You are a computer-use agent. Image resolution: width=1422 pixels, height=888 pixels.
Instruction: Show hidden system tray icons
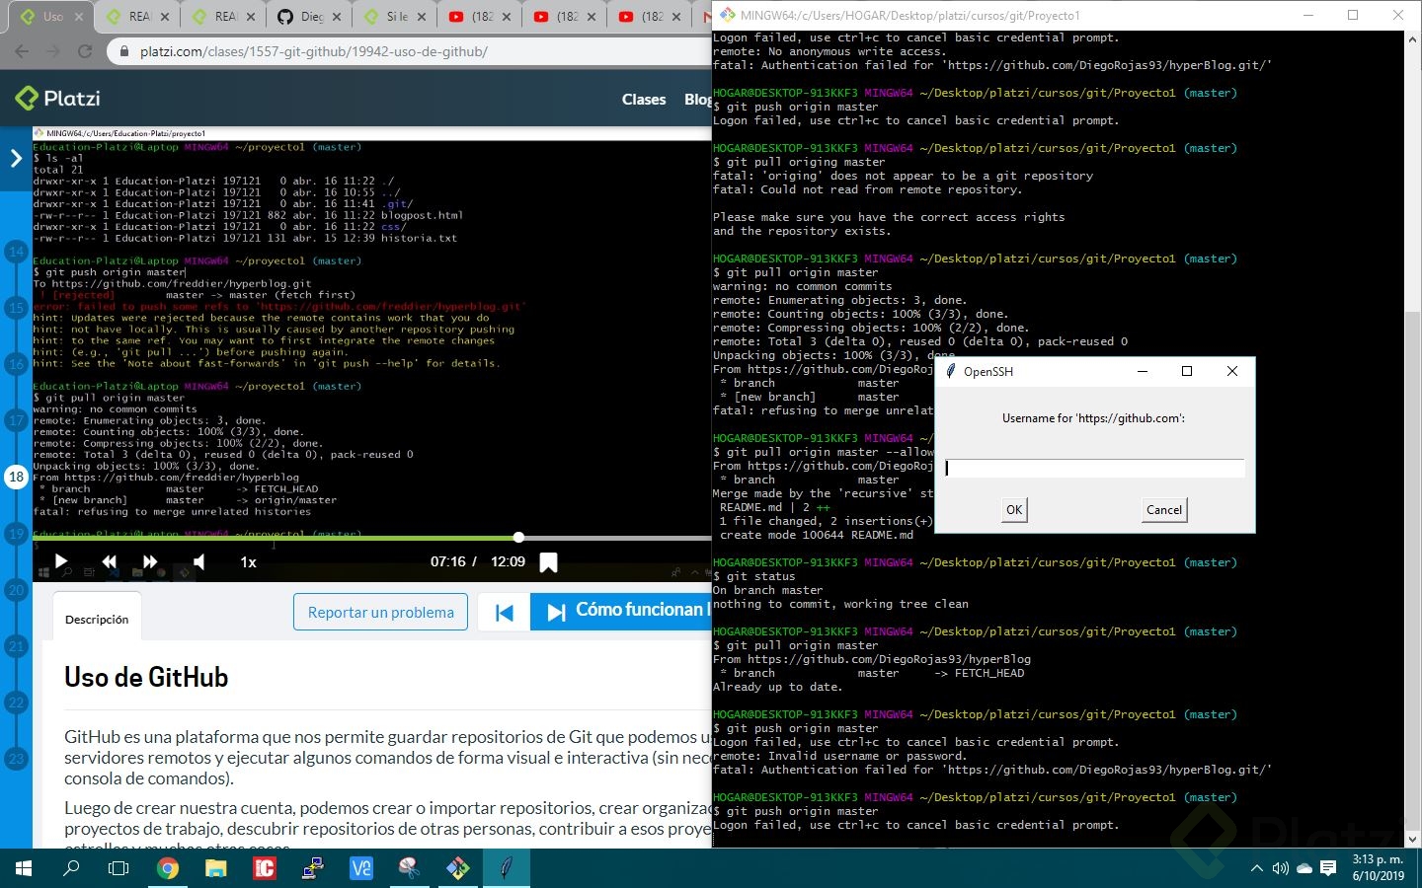(x=1256, y=868)
